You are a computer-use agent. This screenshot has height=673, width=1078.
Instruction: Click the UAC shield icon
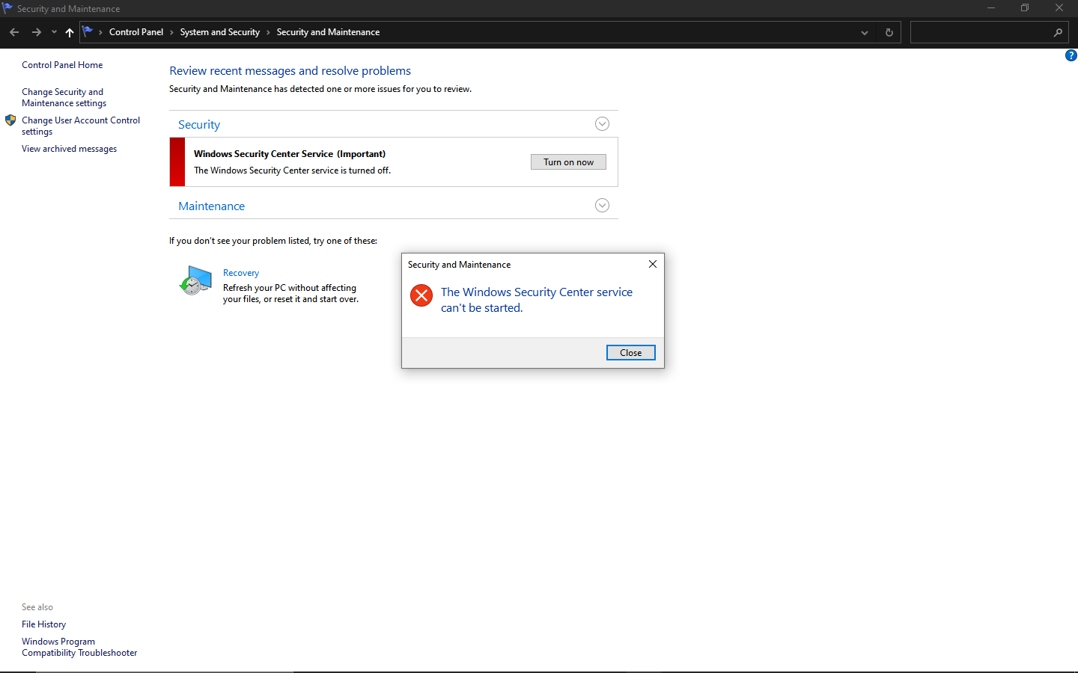tap(10, 120)
